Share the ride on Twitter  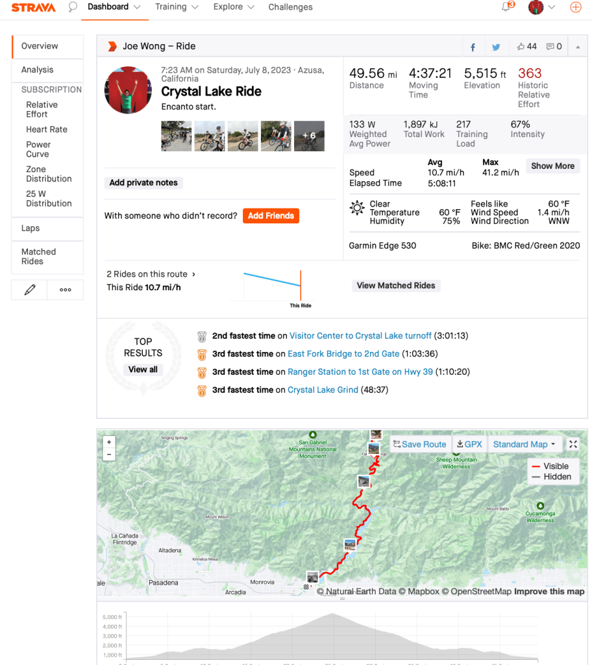pos(496,47)
